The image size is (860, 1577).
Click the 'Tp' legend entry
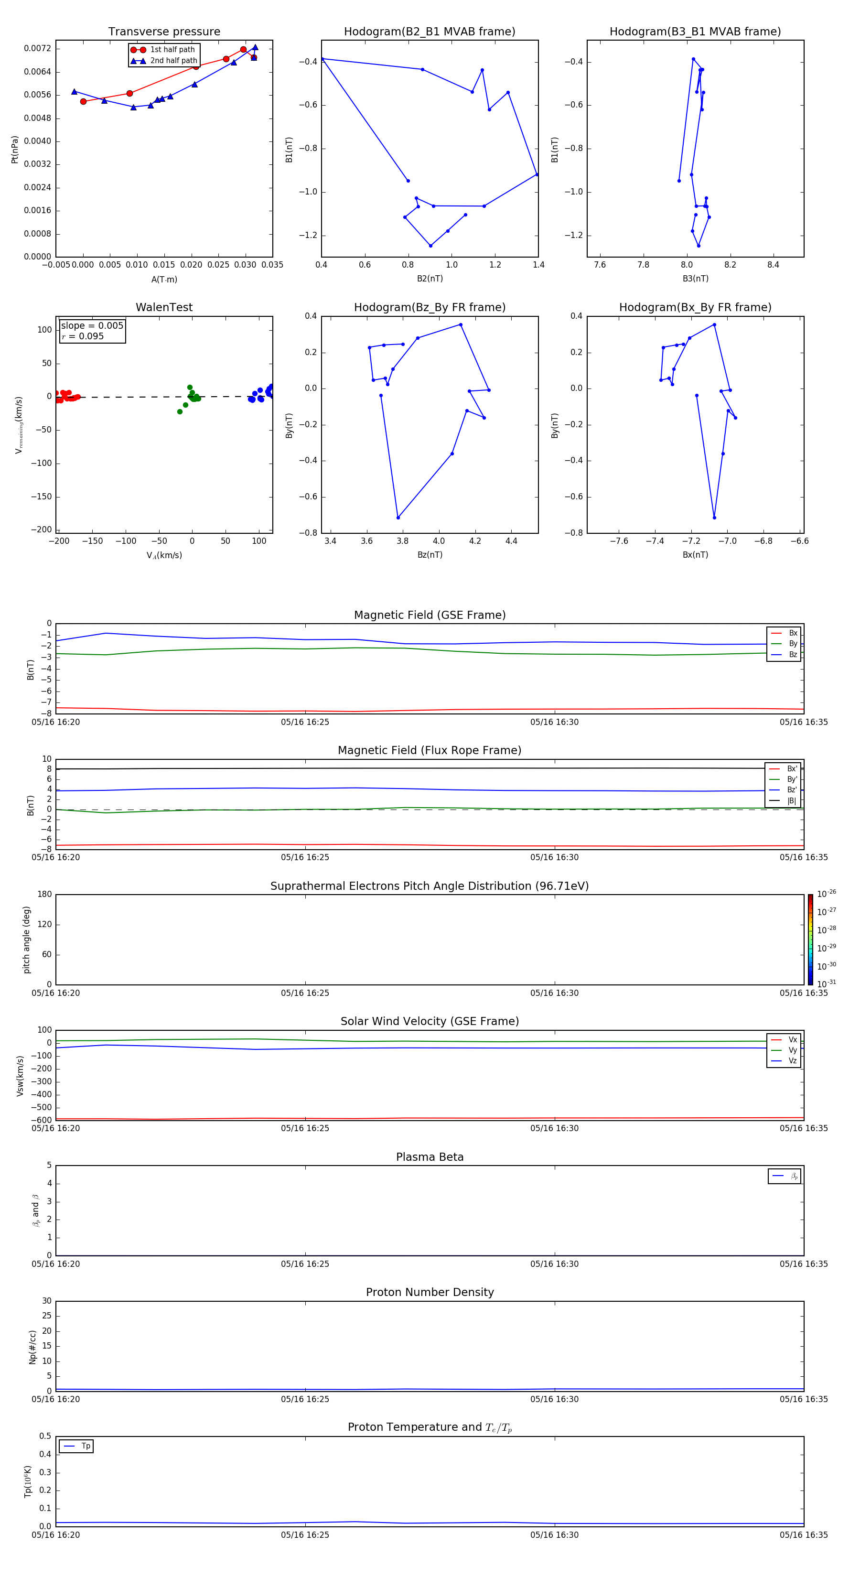click(x=76, y=1446)
